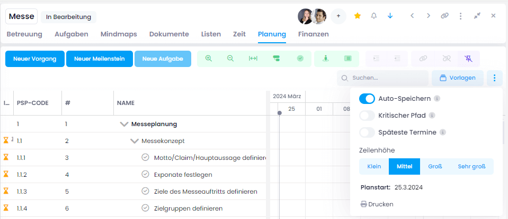Click the blue down arrow icon
This screenshot has width=508, height=219.
(390, 16)
